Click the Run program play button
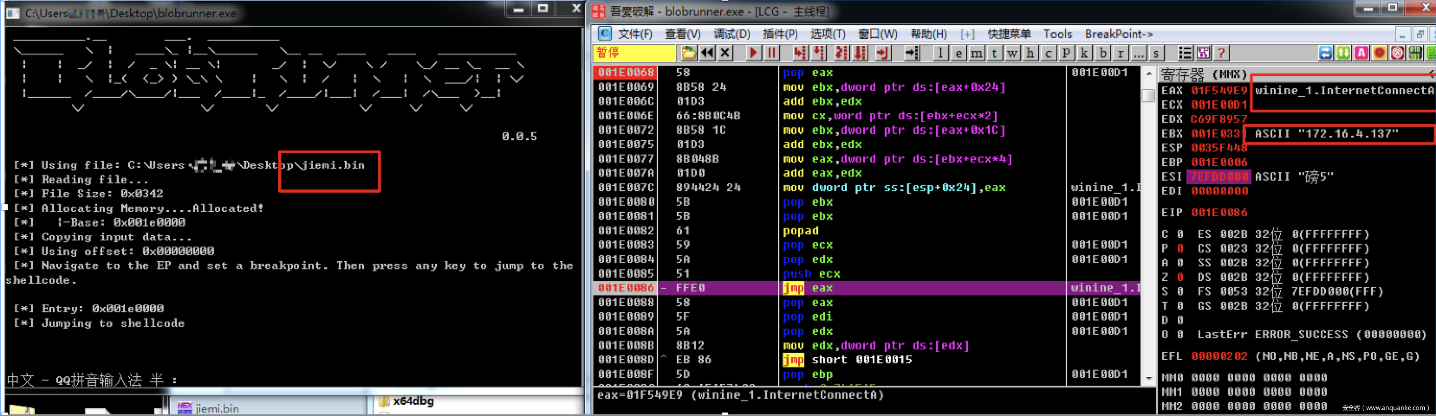1436x416 pixels. (x=753, y=53)
